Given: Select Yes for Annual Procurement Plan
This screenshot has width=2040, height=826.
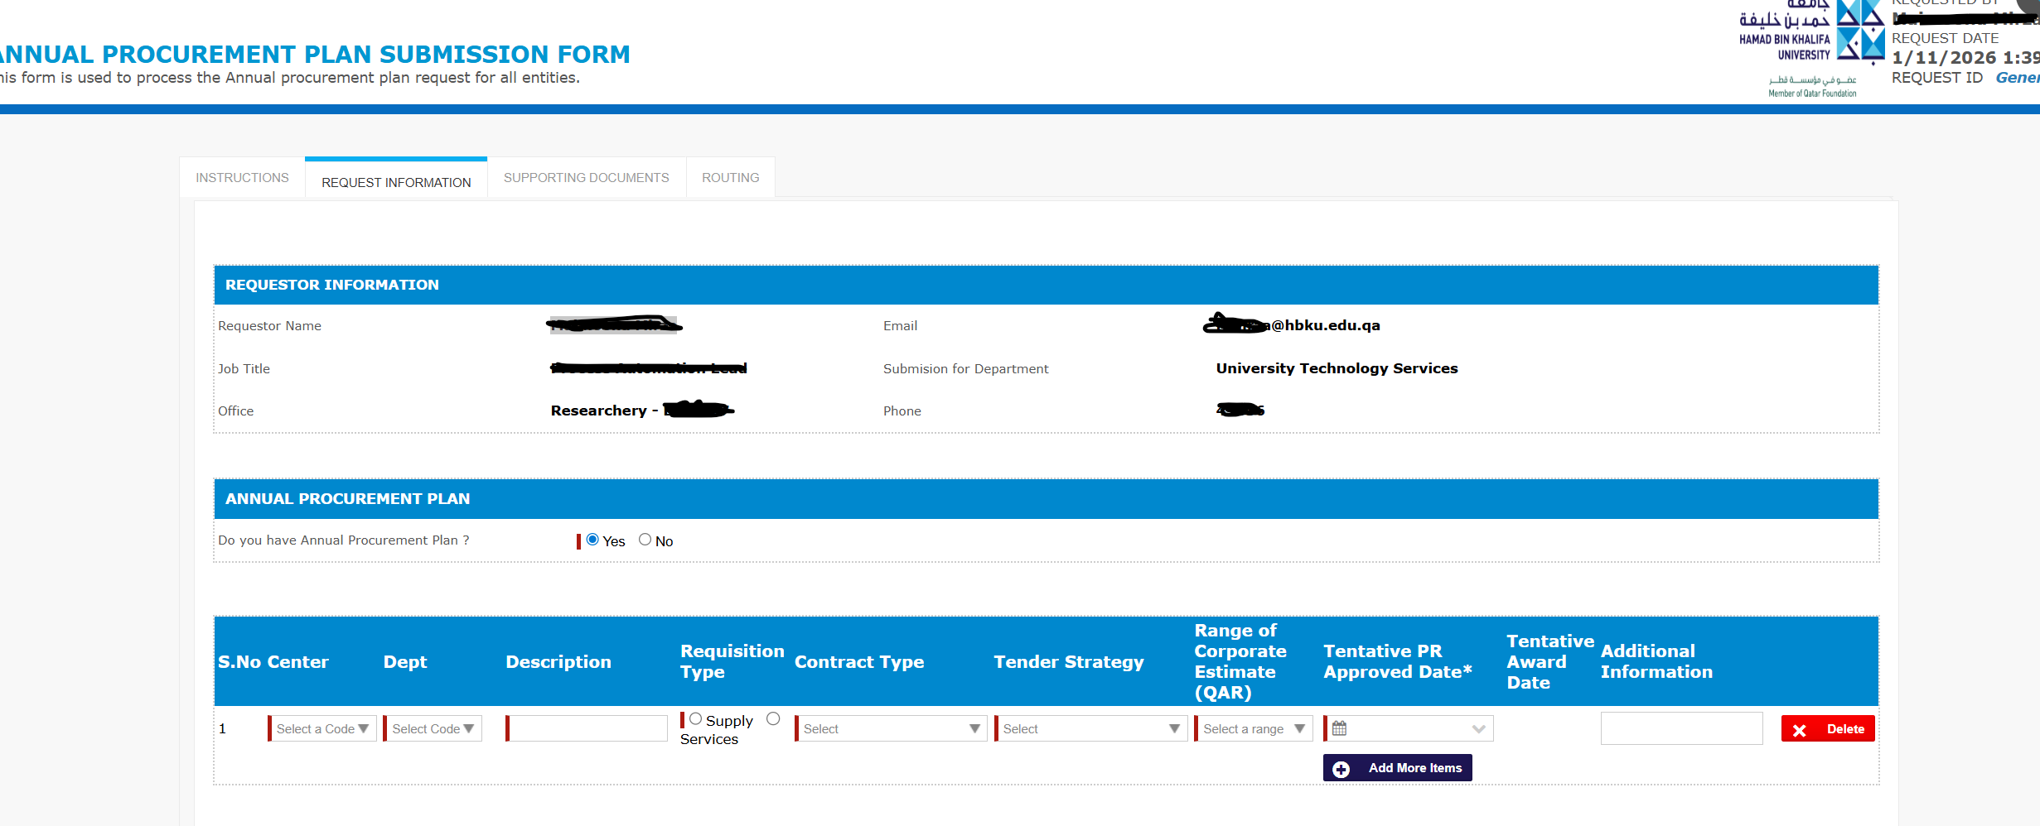Looking at the screenshot, I should [x=592, y=540].
